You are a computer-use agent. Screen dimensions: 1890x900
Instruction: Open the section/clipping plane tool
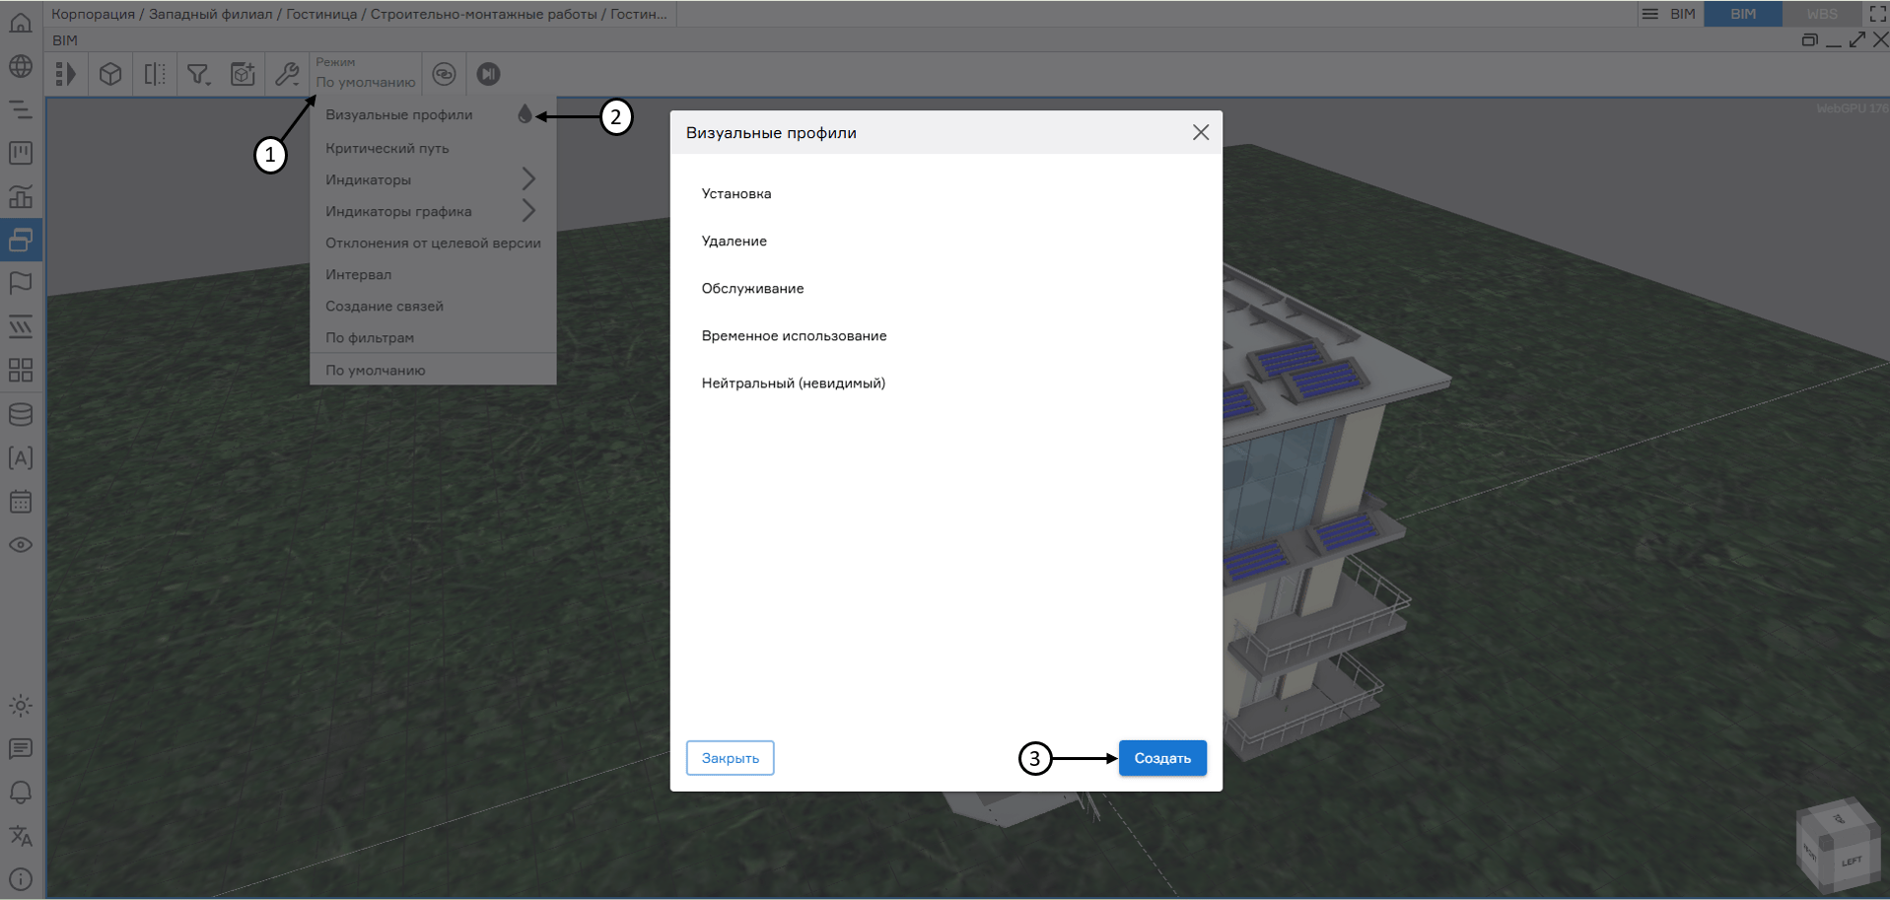[154, 73]
